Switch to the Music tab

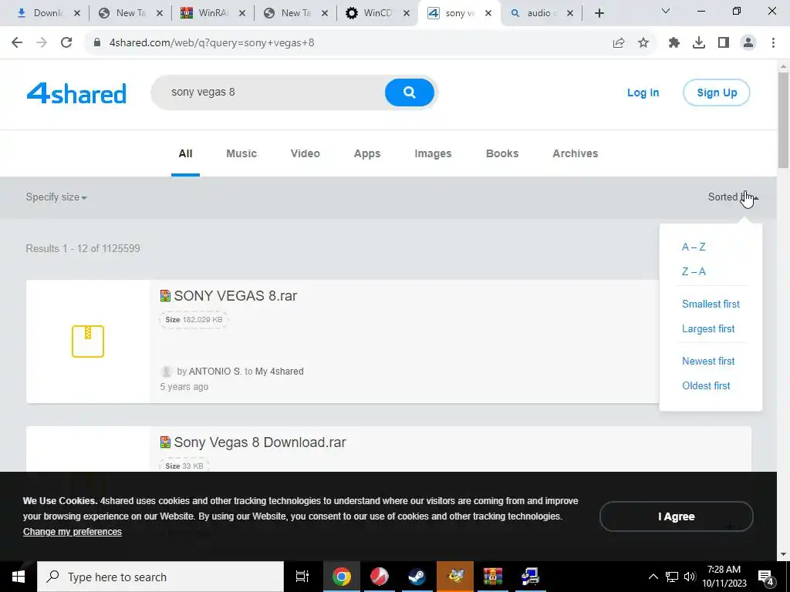tap(241, 153)
